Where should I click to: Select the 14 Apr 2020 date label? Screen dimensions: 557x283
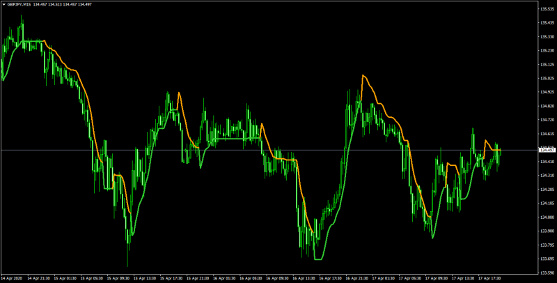tap(12, 278)
